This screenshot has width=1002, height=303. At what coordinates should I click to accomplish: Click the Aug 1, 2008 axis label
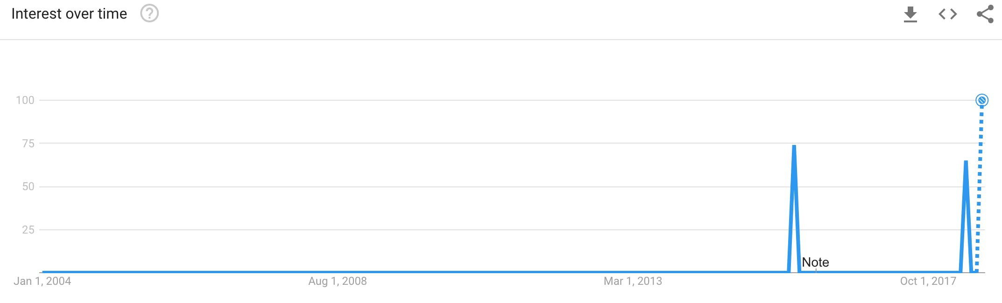point(338,281)
